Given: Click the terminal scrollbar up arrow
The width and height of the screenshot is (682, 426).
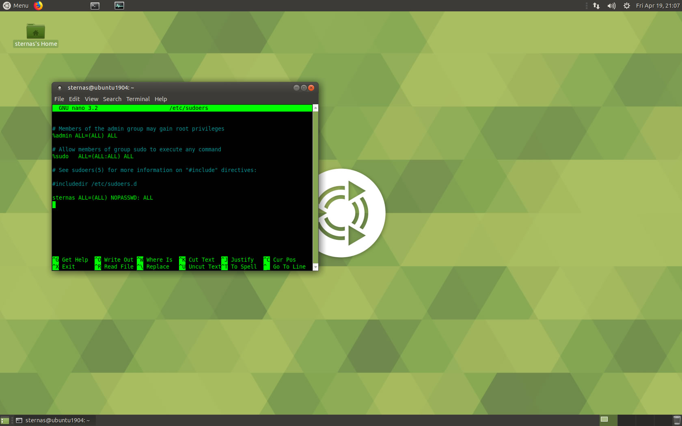Looking at the screenshot, I should coord(315,108).
